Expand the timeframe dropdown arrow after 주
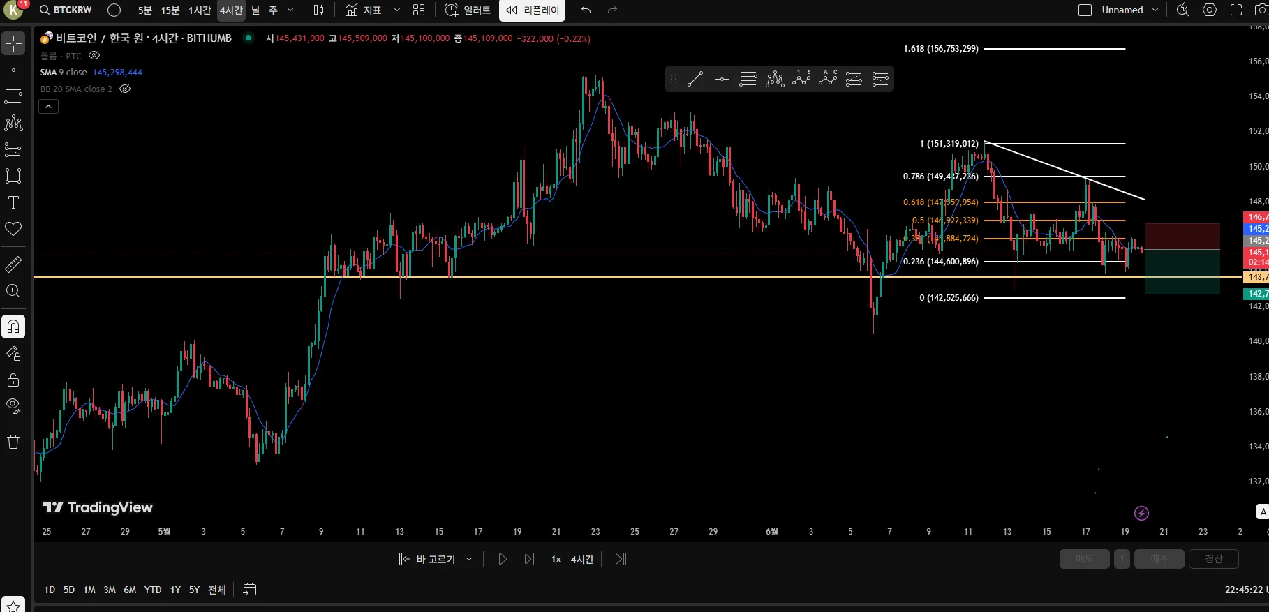The image size is (1269, 612). pyautogui.click(x=290, y=10)
